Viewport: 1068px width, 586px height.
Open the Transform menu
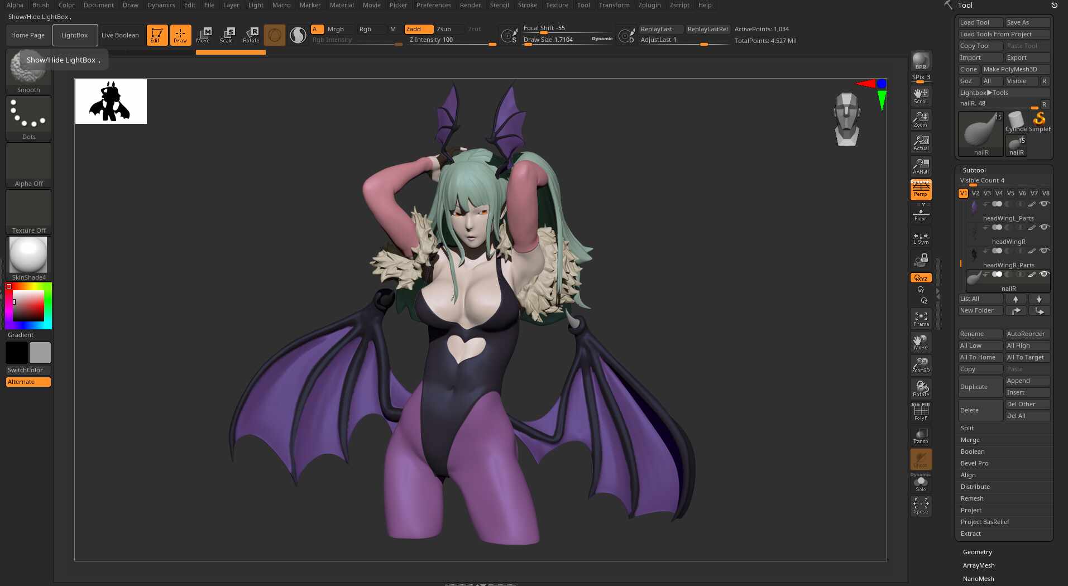click(x=614, y=5)
